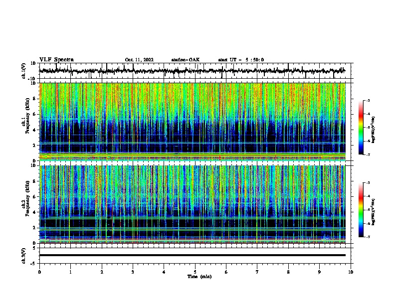Click the ch.2 colorbar log(PSD) label
This screenshot has height=305, width=395.
pos(373,212)
